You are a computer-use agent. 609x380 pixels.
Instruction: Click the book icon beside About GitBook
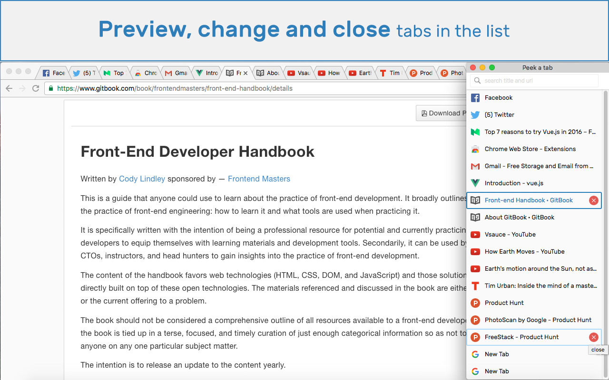(475, 218)
